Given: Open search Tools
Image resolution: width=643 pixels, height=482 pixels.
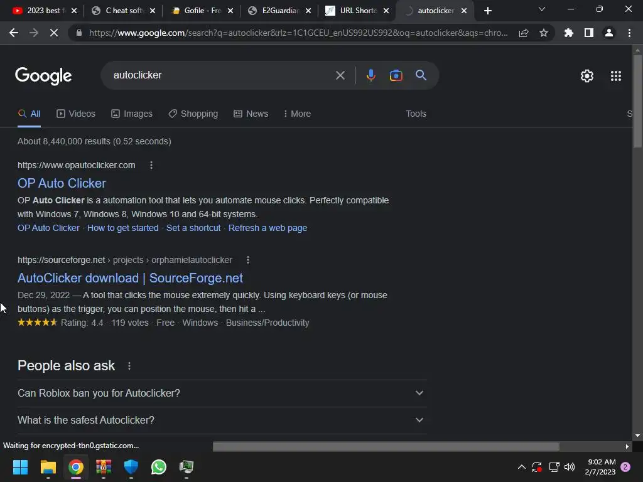Looking at the screenshot, I should [416, 114].
